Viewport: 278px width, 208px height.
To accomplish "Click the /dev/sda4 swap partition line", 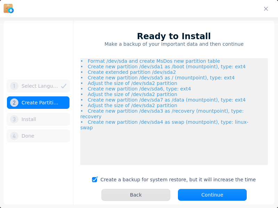I will click(164, 125).
